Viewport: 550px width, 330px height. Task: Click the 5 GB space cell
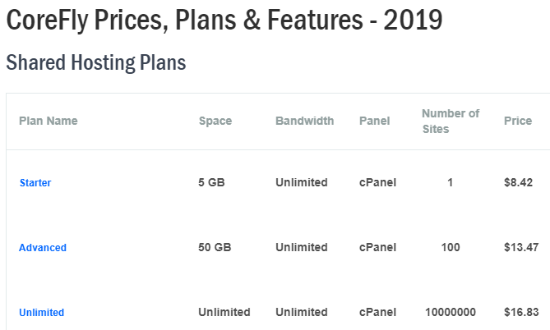(213, 182)
